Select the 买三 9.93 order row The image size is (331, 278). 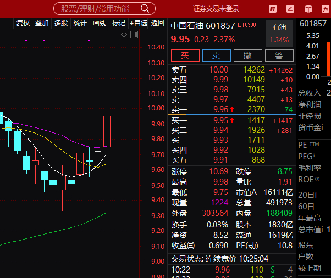click(232, 140)
